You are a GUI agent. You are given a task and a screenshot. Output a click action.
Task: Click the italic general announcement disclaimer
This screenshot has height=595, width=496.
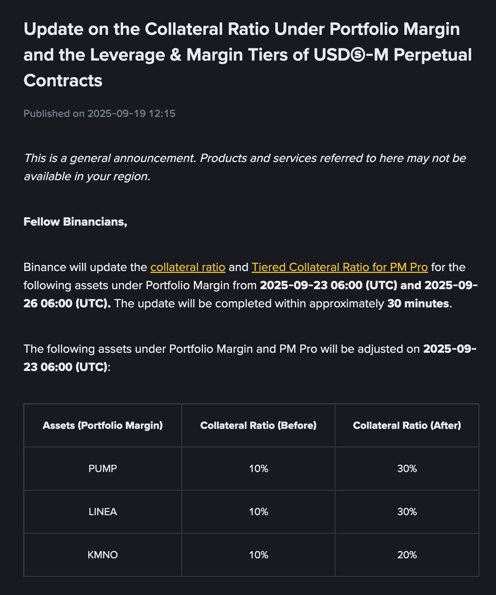[x=245, y=167]
